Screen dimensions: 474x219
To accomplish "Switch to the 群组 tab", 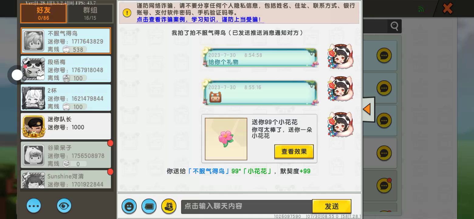I will [90, 13].
